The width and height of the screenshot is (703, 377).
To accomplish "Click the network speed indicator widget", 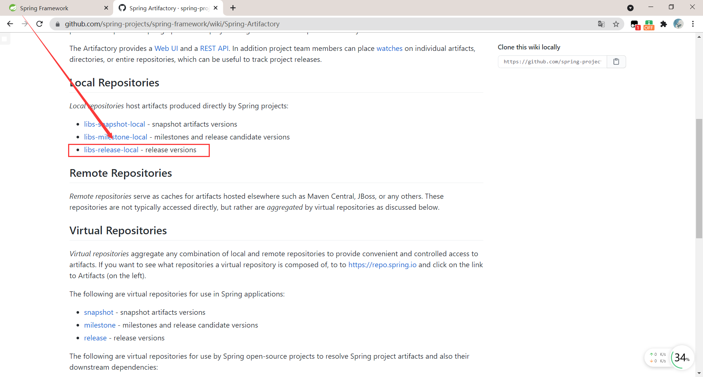I will tap(658, 358).
